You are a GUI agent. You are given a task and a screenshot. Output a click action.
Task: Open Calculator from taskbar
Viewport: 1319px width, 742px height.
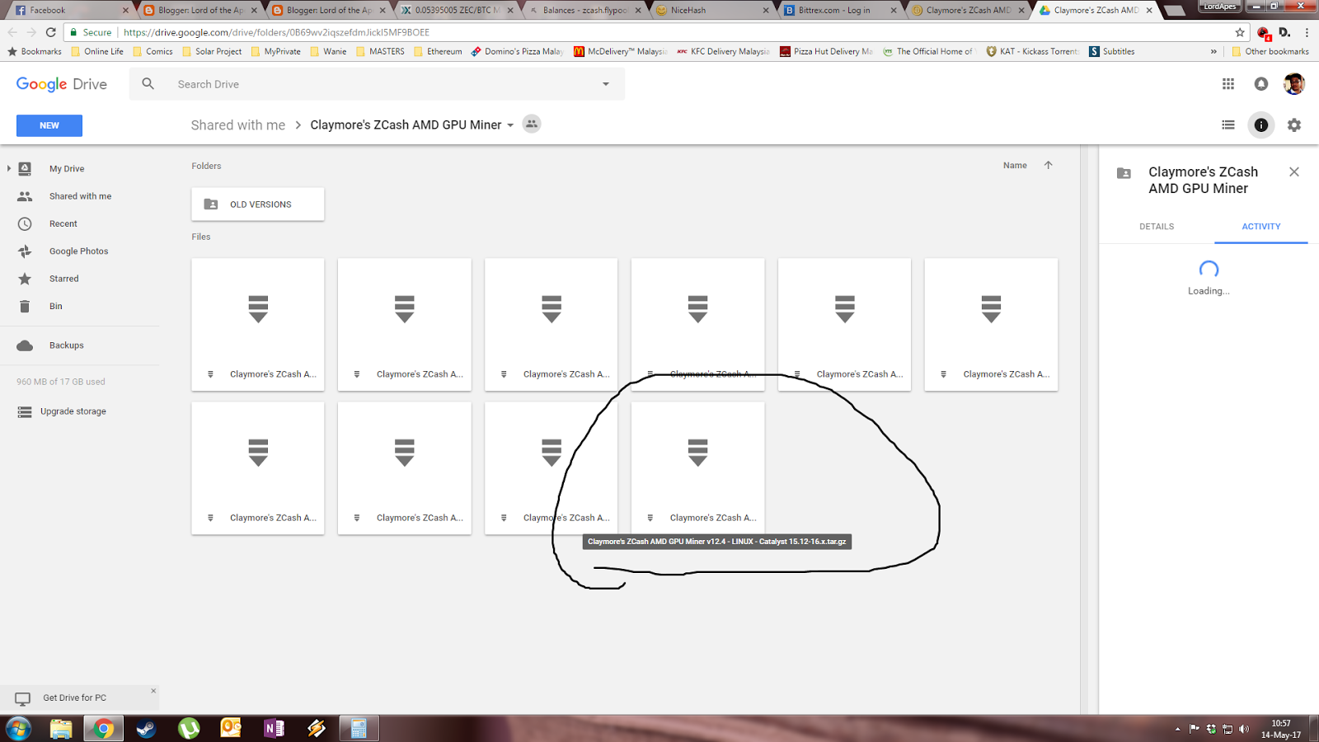pos(359,728)
